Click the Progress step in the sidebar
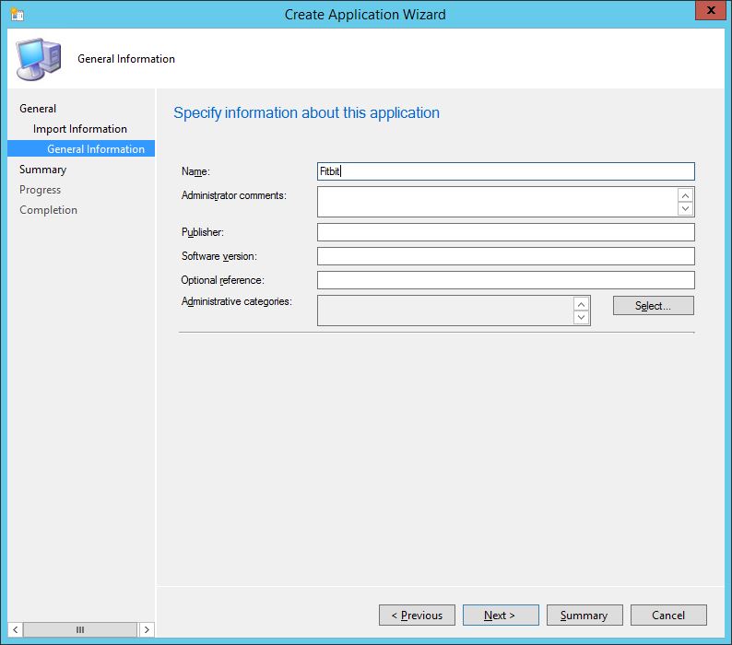The image size is (732, 645). click(41, 190)
